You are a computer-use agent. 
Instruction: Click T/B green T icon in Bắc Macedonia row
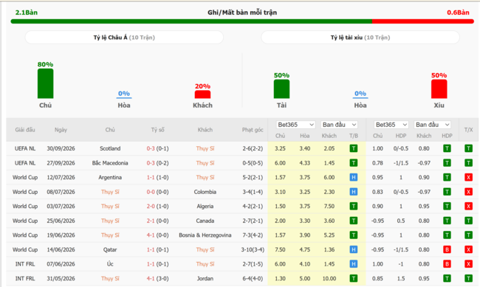pyautogui.click(x=354, y=163)
